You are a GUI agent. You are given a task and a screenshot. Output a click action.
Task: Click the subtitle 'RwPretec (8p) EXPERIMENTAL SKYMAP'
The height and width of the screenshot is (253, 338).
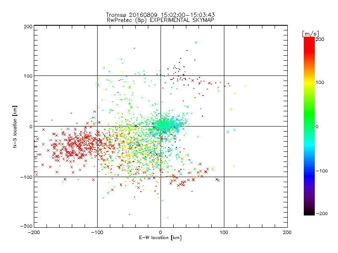pos(161,20)
